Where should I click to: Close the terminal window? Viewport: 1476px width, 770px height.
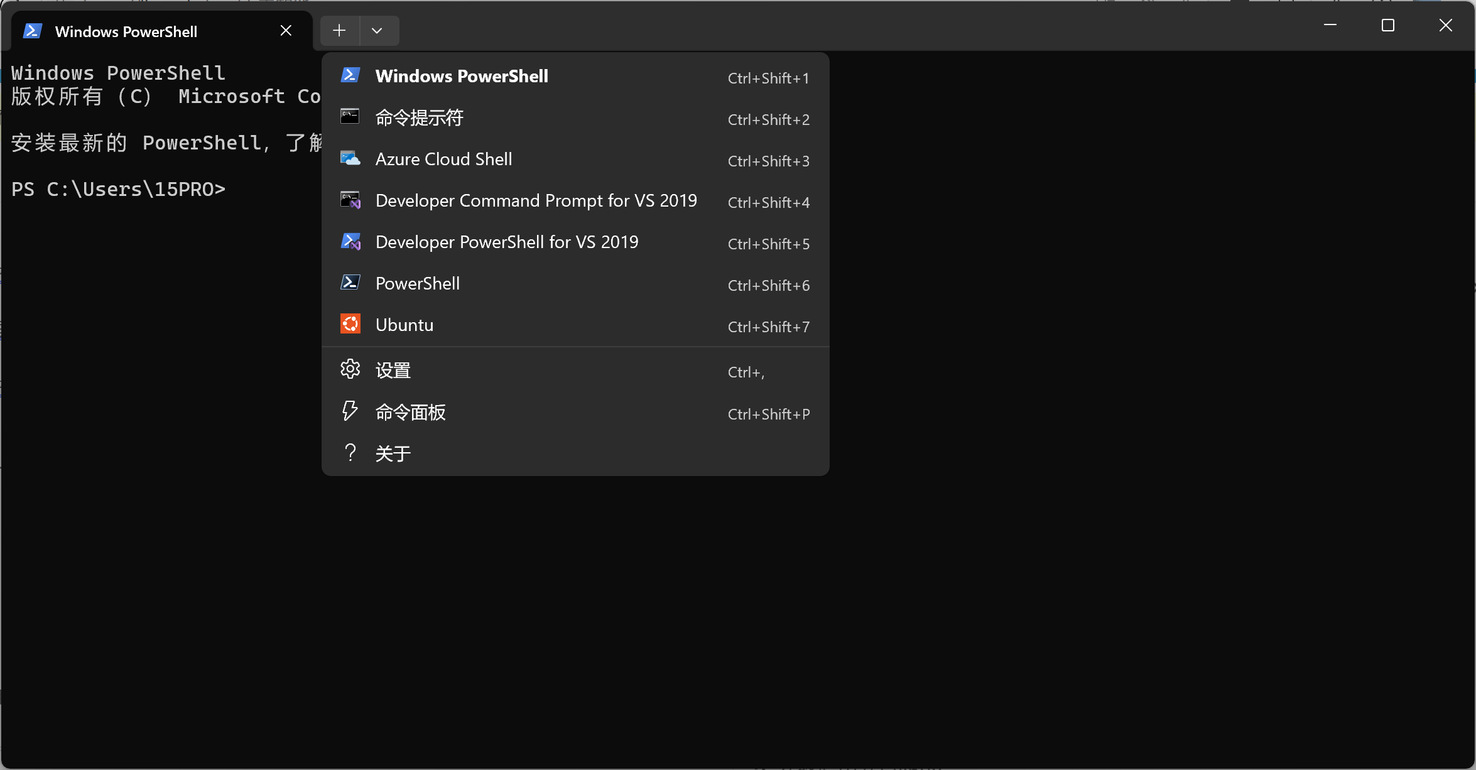pyautogui.click(x=1446, y=25)
